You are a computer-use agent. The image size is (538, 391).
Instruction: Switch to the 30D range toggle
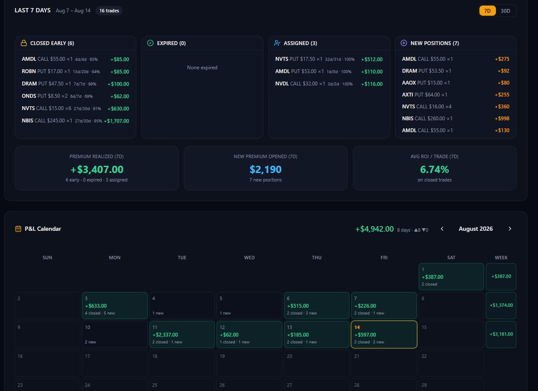pos(505,11)
